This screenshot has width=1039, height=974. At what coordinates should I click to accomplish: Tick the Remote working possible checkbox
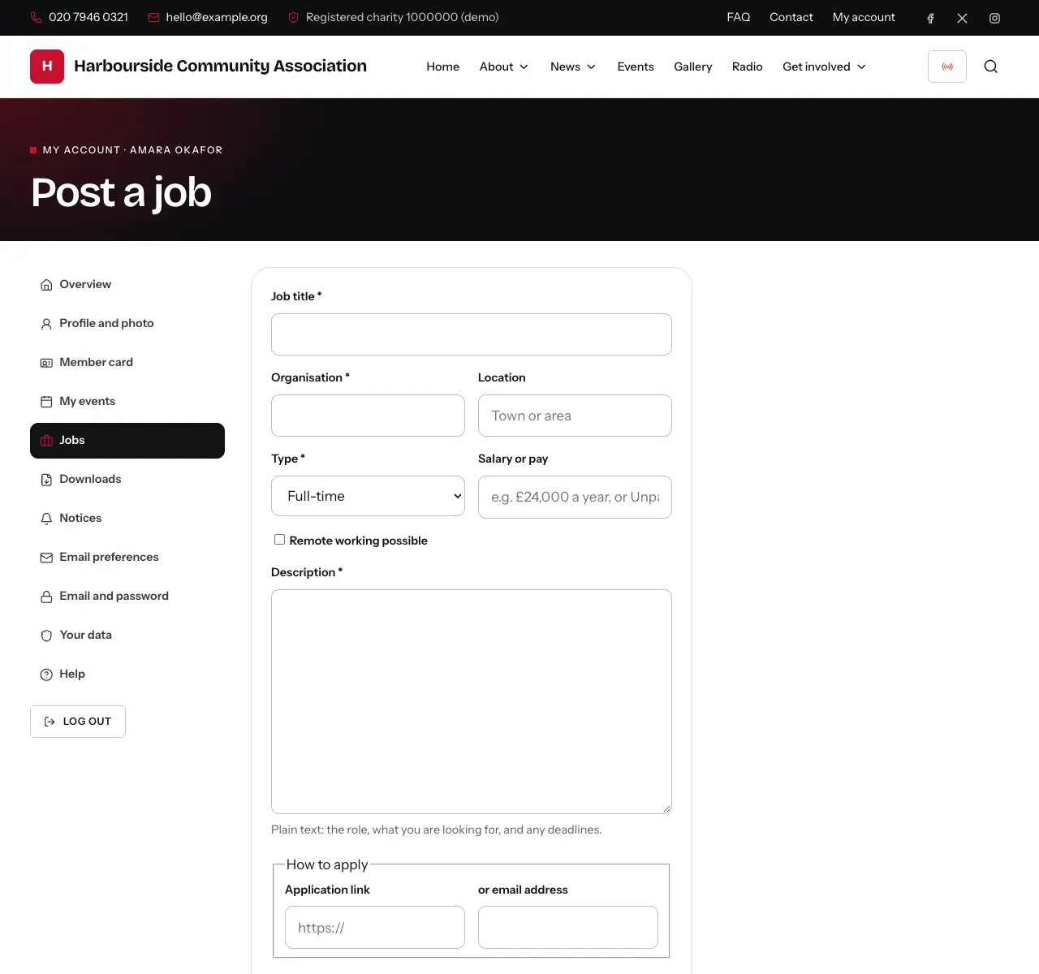coord(279,540)
